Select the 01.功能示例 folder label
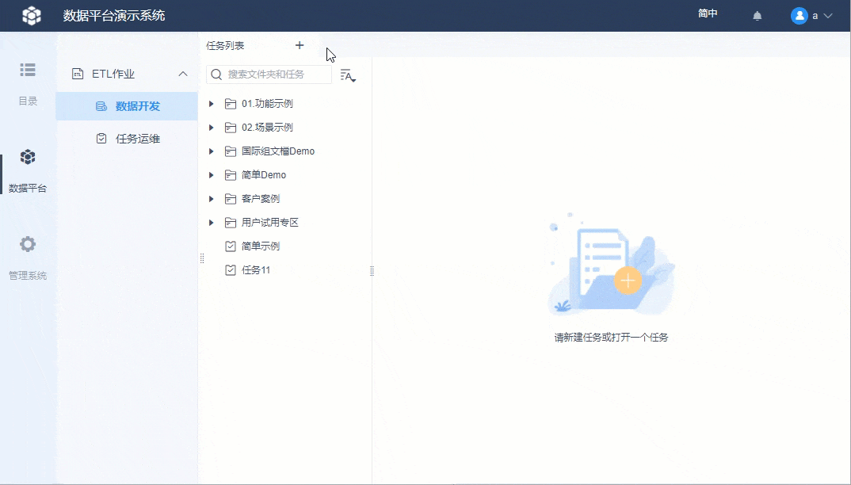 pyautogui.click(x=268, y=103)
